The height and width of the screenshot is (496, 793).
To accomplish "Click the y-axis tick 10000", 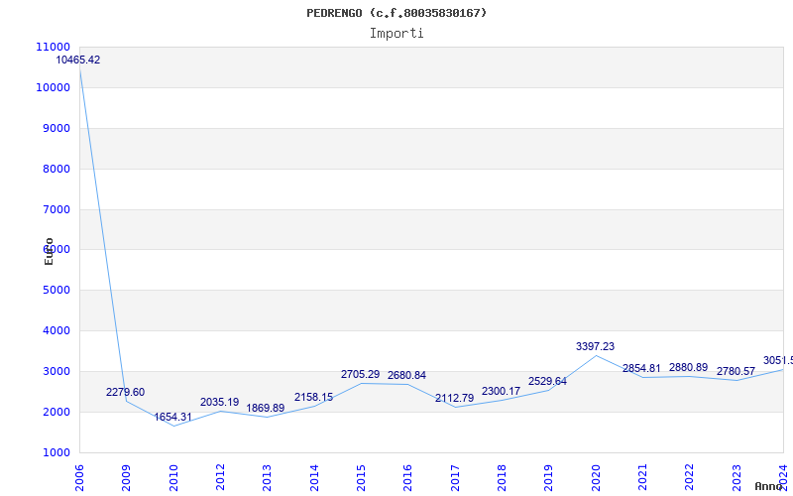I will click(54, 87).
